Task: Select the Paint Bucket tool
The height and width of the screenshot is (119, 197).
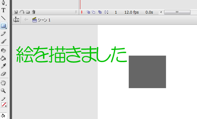Action: (3, 58)
